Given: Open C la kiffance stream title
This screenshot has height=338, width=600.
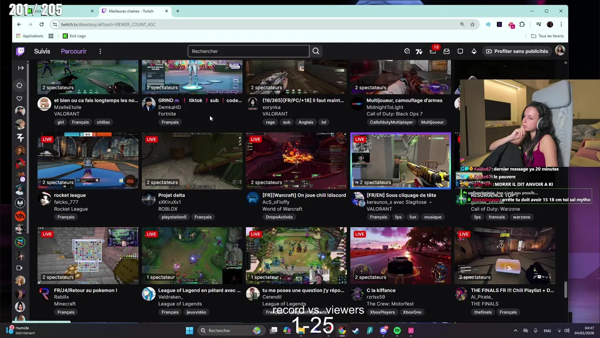Looking at the screenshot, I should pyautogui.click(x=381, y=291).
